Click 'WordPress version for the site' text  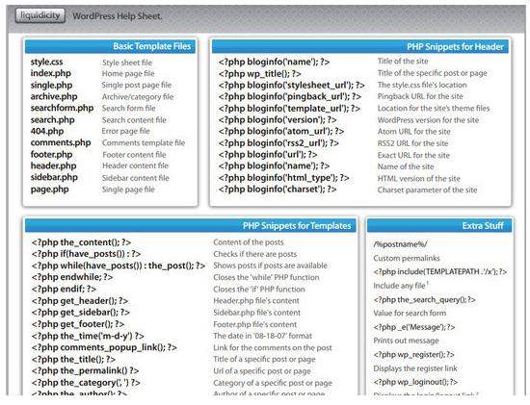428,120
